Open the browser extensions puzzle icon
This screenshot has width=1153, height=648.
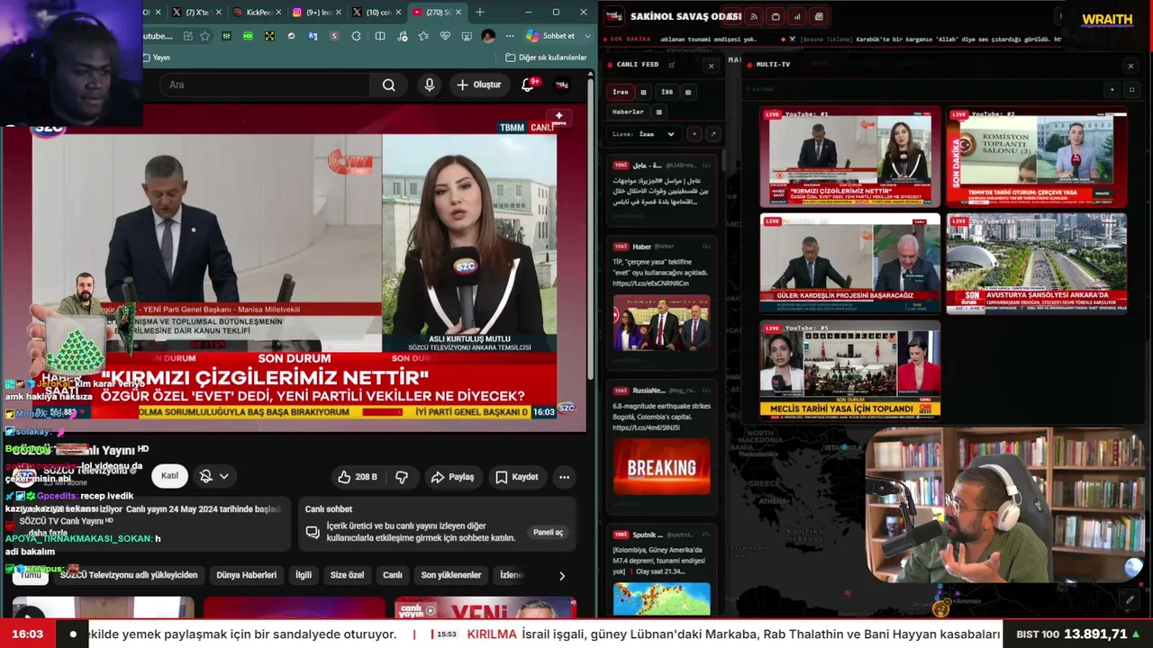[x=356, y=36]
